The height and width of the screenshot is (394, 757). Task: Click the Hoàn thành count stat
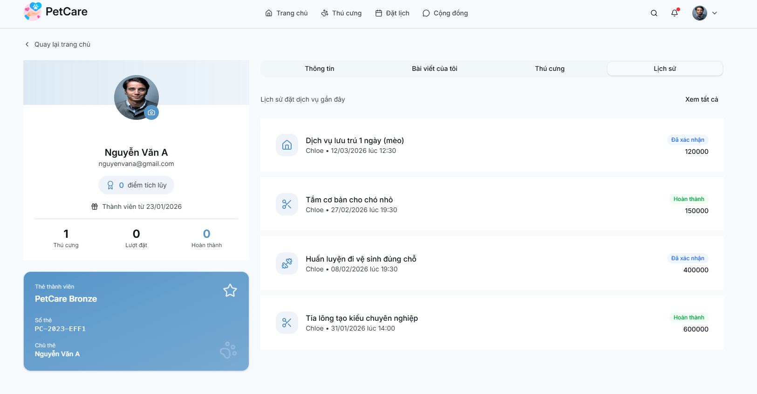(x=206, y=238)
